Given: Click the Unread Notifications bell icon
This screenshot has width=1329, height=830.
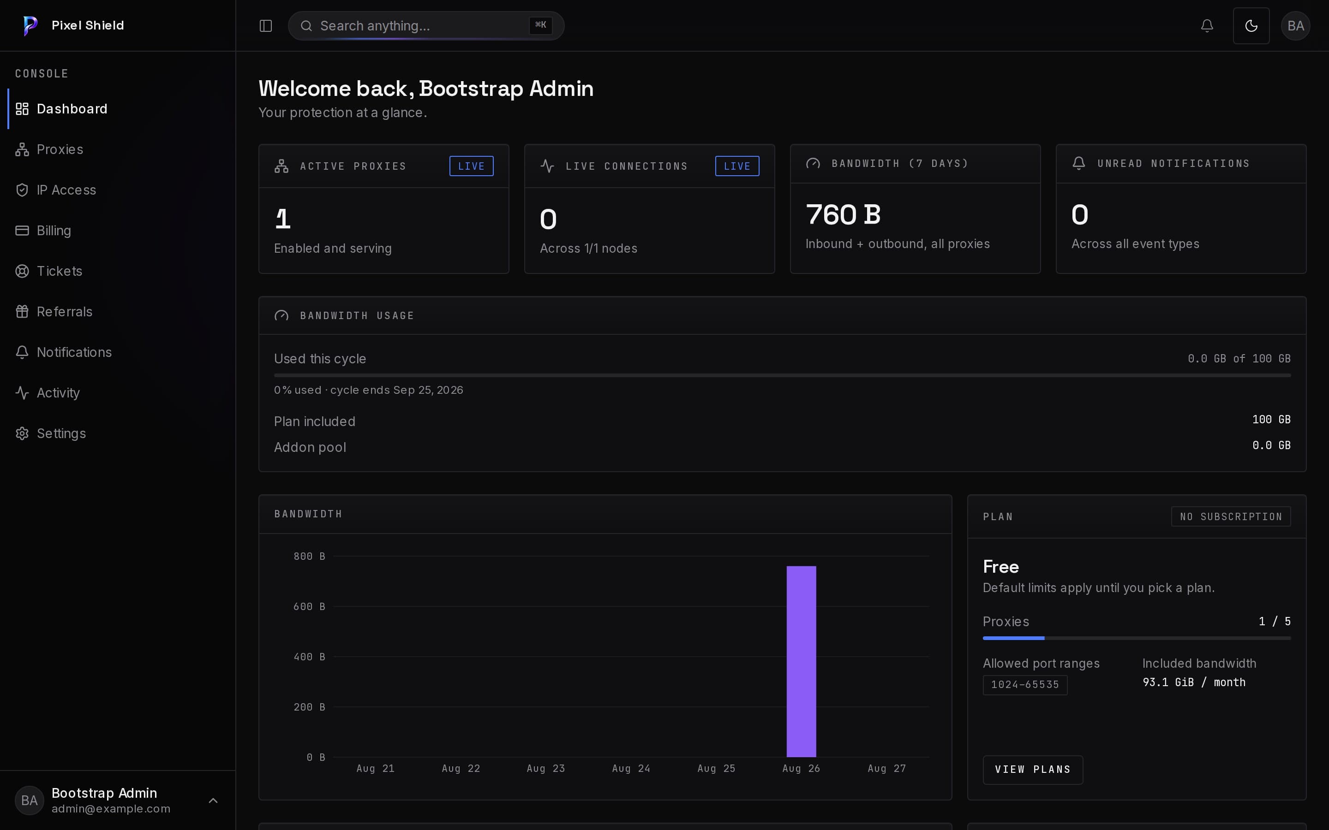Looking at the screenshot, I should coord(1078,164).
